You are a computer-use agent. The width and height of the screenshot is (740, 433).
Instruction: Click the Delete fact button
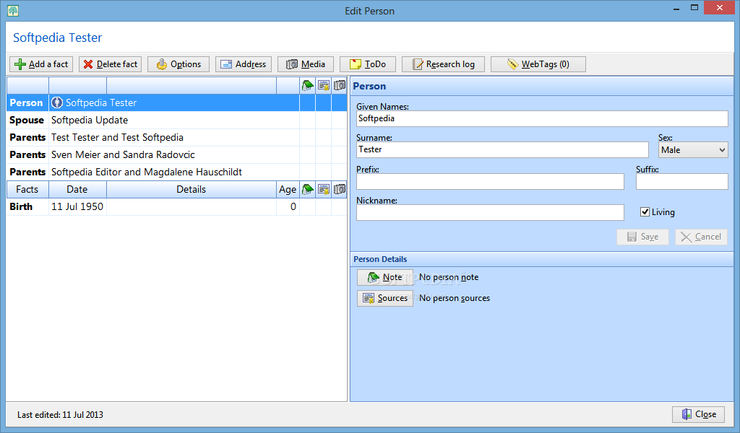[x=110, y=64]
